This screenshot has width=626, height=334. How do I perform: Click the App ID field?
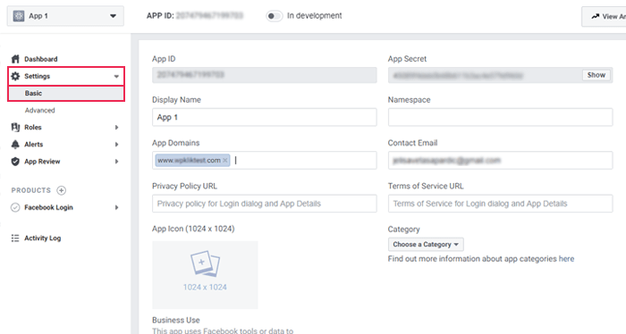[265, 75]
